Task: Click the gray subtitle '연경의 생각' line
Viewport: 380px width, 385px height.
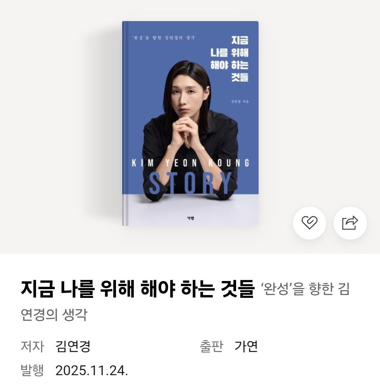Action: click(54, 314)
